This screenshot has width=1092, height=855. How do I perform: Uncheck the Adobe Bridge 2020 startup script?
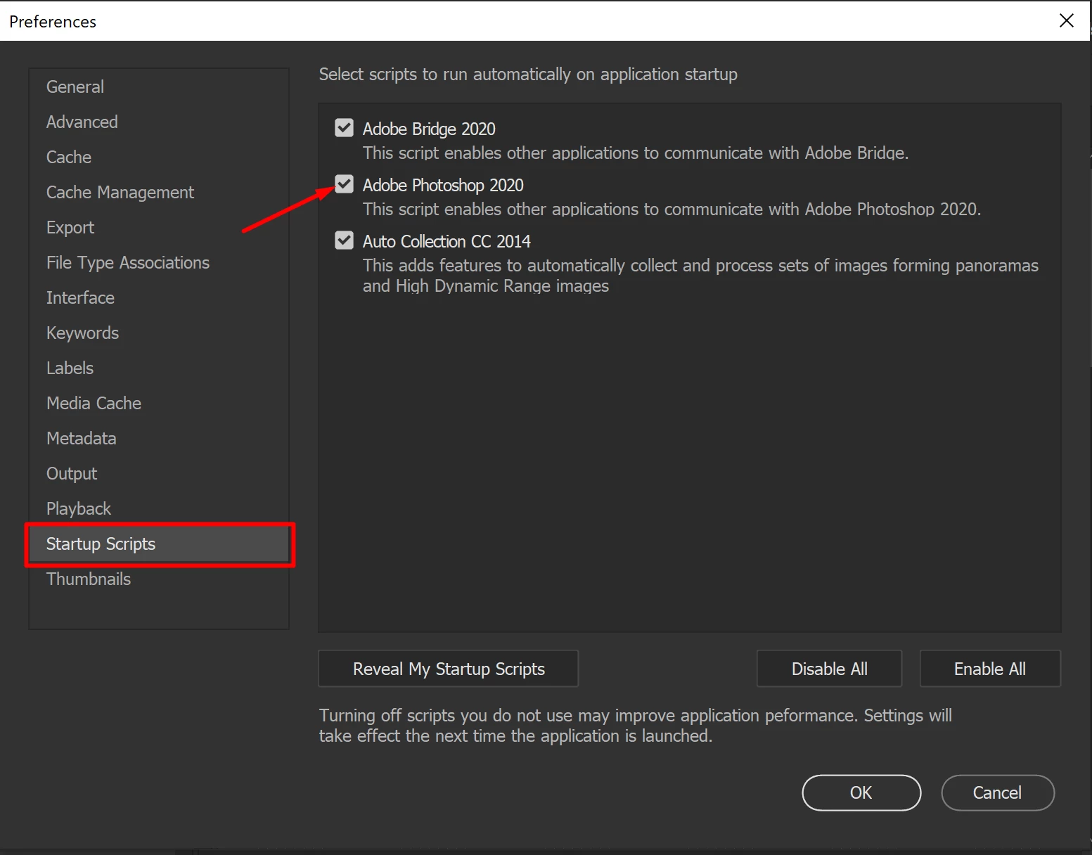(x=344, y=128)
